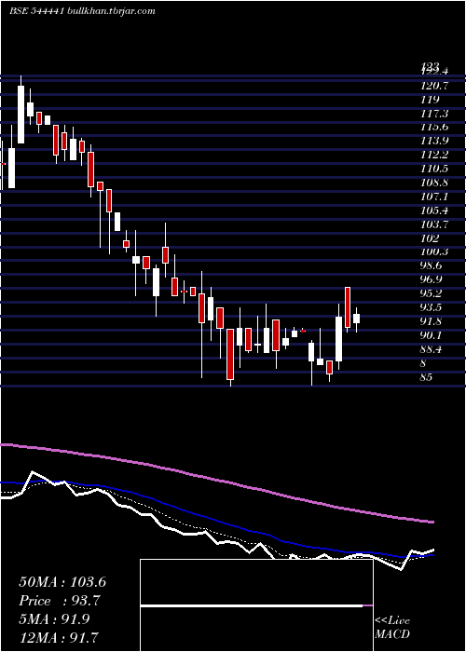
Task: Click the 12MA : 91.7 label
Action: point(60,637)
